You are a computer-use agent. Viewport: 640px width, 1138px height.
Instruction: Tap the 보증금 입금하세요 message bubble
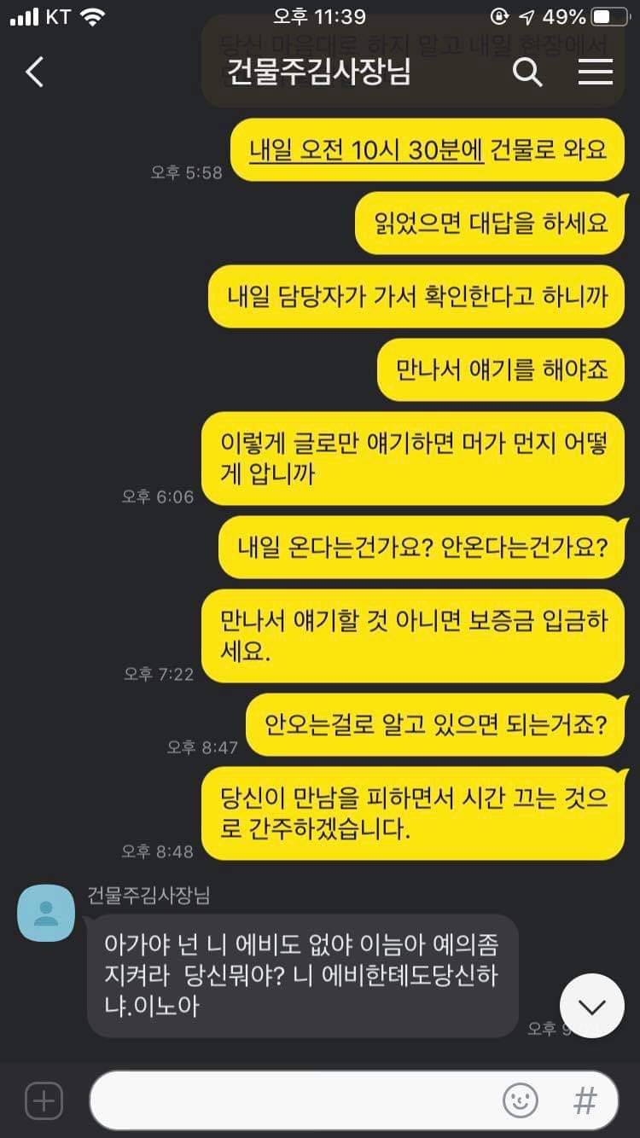413,636
